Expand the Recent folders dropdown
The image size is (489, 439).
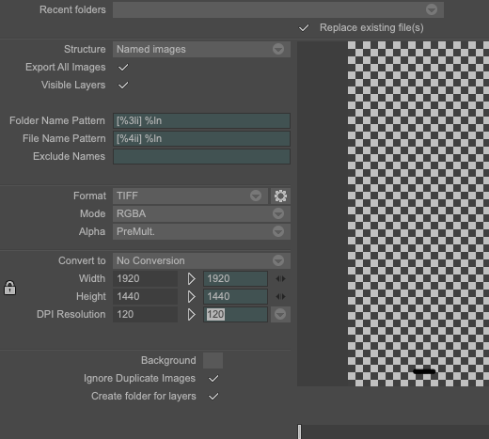[x=278, y=9]
